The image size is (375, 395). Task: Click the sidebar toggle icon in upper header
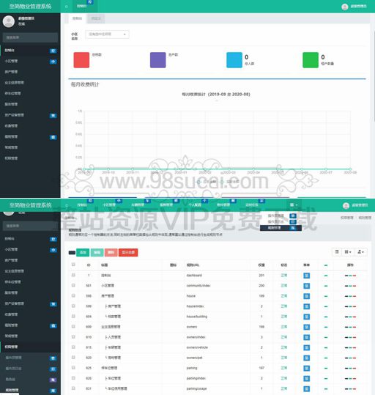click(66, 7)
